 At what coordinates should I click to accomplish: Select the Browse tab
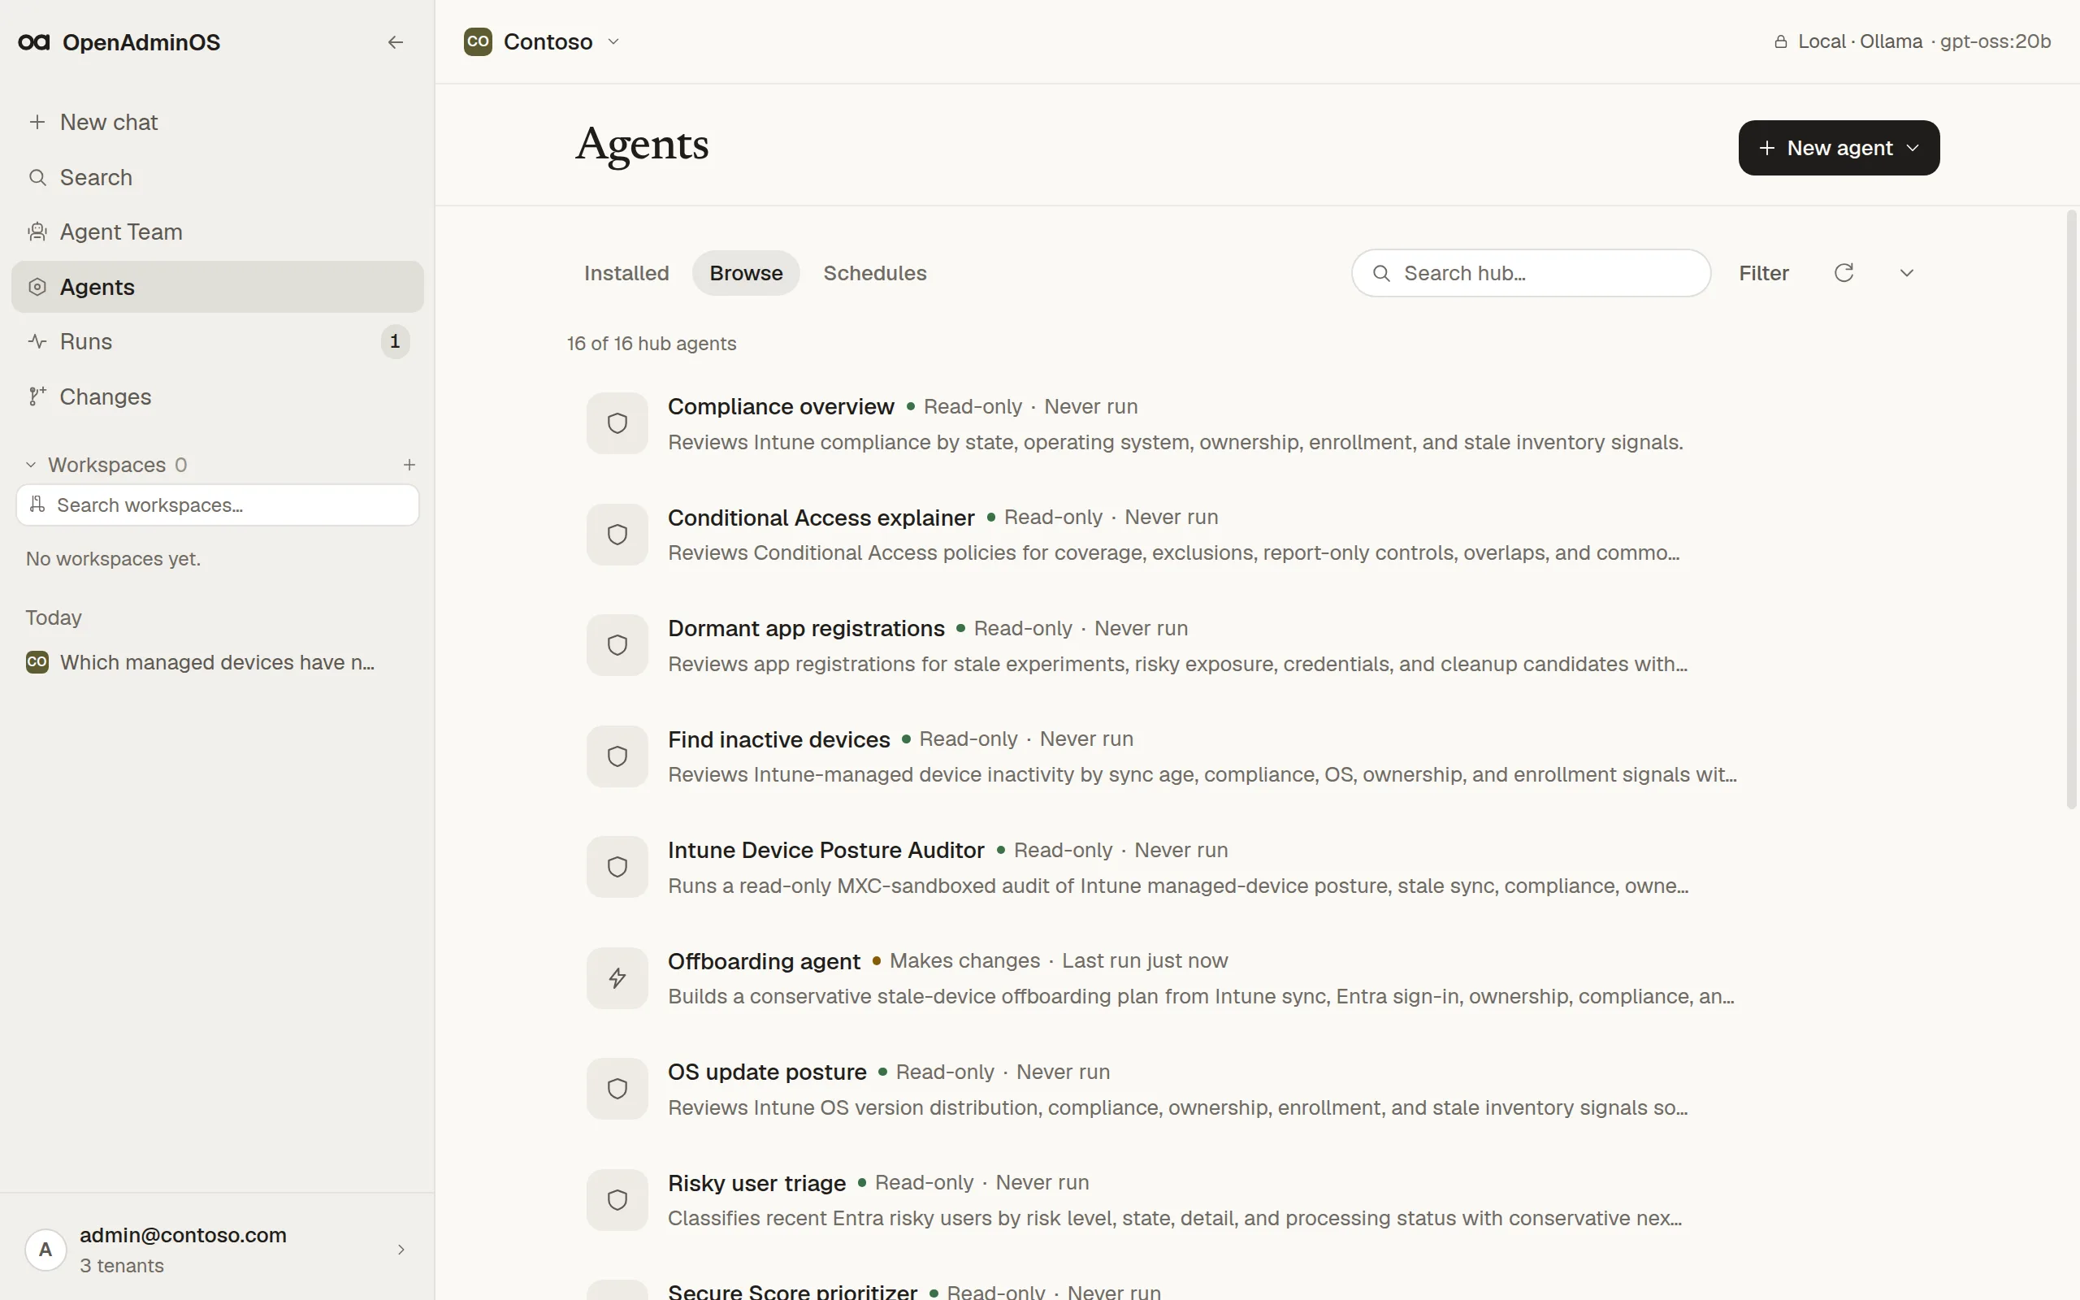(x=746, y=272)
